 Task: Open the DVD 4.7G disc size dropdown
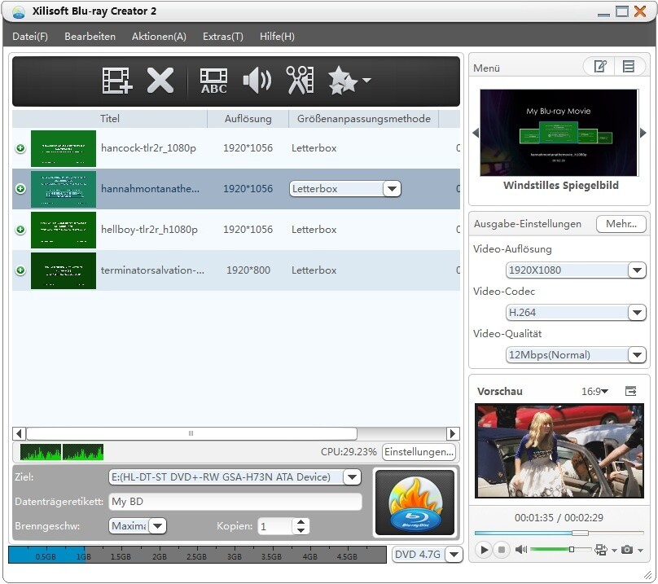tap(454, 555)
